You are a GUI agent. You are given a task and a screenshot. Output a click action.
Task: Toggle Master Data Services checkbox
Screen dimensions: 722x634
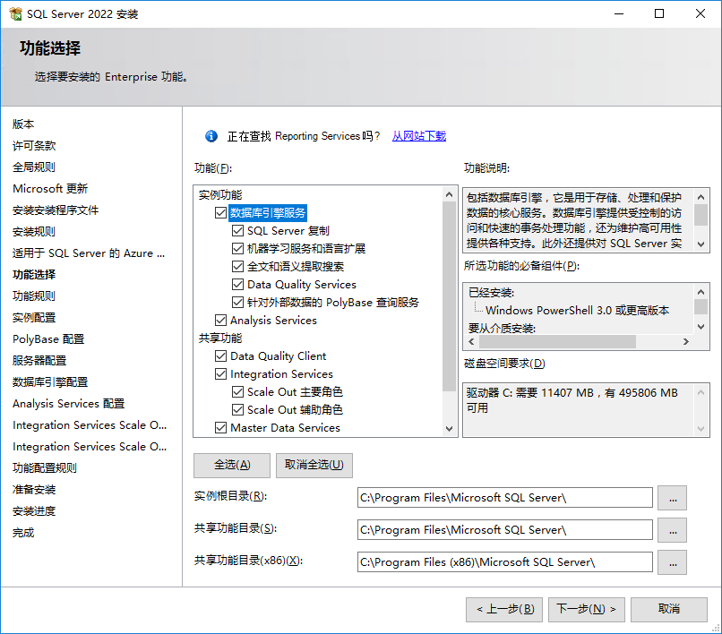click(221, 428)
